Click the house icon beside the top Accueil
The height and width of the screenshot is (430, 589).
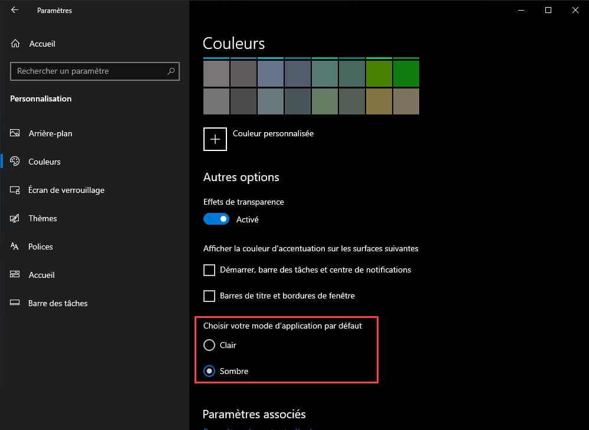pos(16,44)
